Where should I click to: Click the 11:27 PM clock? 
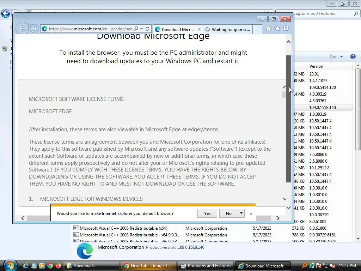pyautogui.click(x=347, y=266)
